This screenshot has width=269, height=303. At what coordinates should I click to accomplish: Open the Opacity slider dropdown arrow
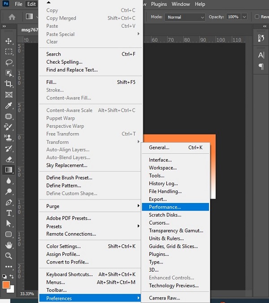pyautogui.click(x=244, y=17)
